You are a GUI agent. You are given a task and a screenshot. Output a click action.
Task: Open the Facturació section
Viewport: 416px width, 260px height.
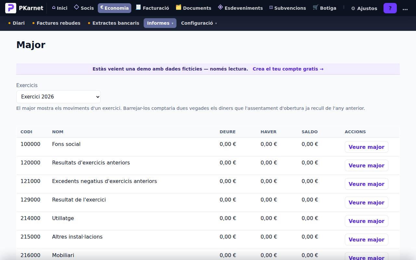(x=152, y=8)
